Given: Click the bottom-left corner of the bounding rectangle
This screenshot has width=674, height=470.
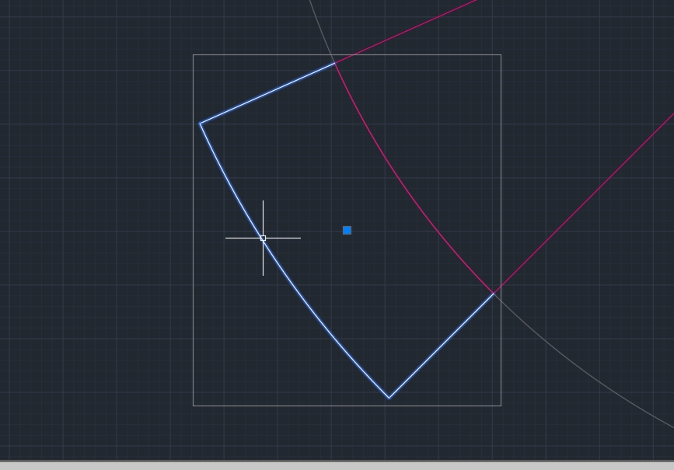Looking at the screenshot, I should coord(193,406).
